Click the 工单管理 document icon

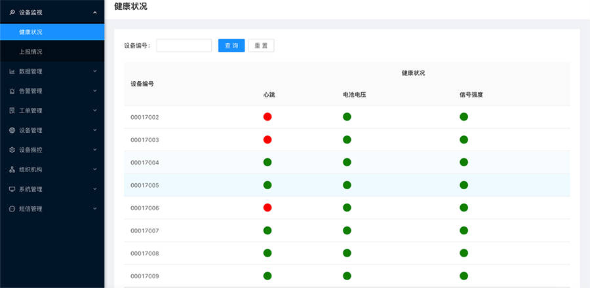pyautogui.click(x=12, y=111)
